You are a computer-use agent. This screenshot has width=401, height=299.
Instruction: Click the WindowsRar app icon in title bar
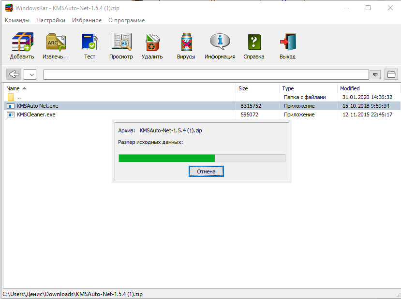click(x=9, y=8)
